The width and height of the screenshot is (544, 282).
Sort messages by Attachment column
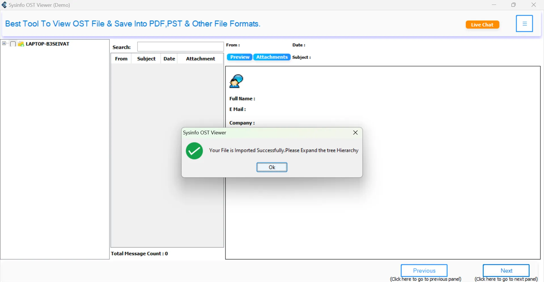[201, 59]
